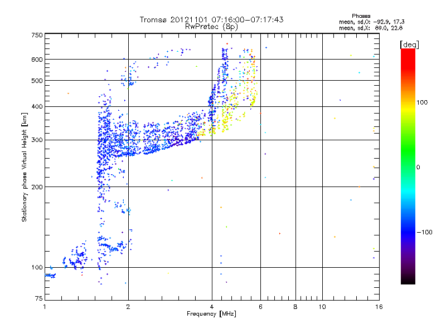Click the x-axis tick label '10'

click(x=322, y=307)
